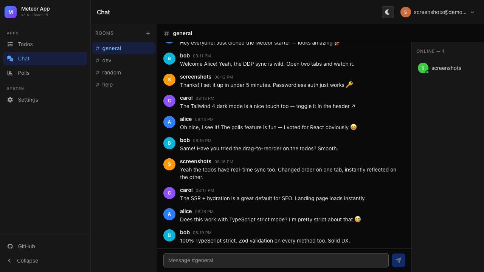Select the #general room in the list
The image size is (484, 272).
point(112,48)
